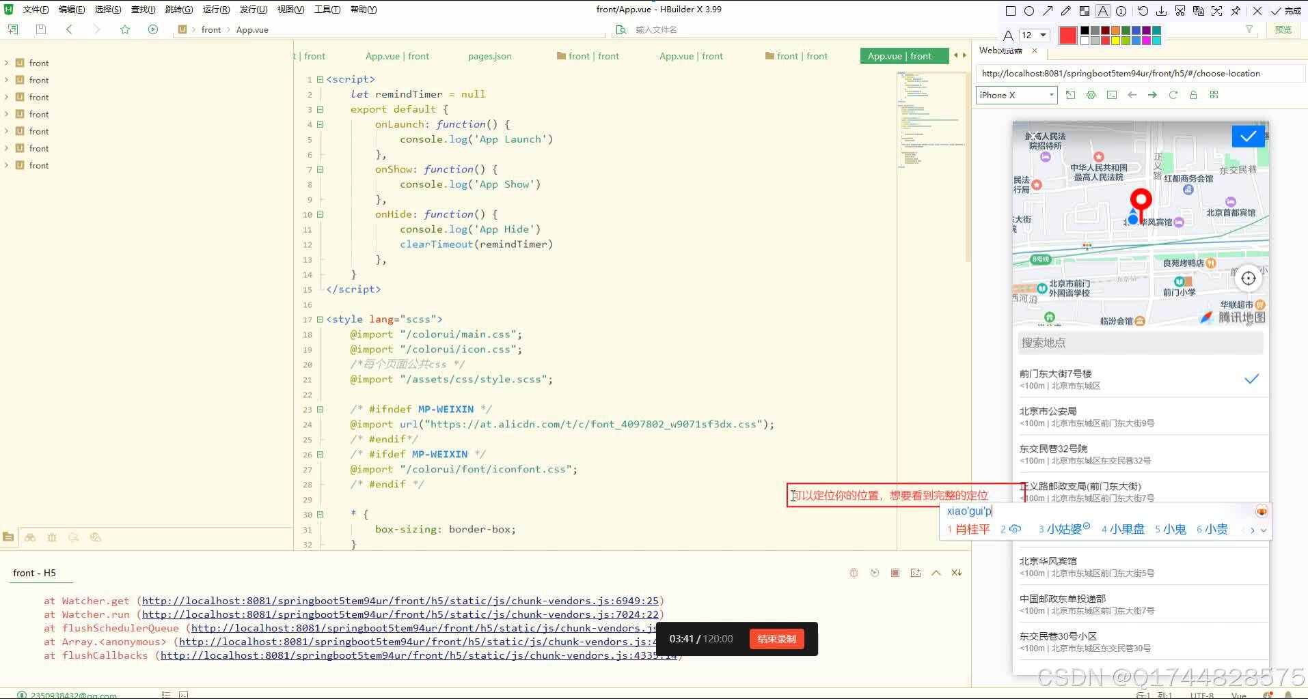The image size is (1308, 699).
Task: Click 结束录制 to end recording
Action: pyautogui.click(x=776, y=639)
